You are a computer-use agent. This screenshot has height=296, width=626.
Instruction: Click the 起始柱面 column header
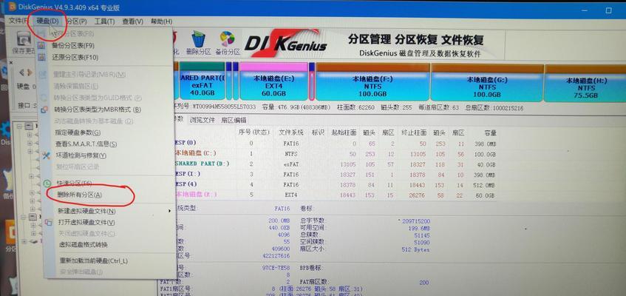click(x=344, y=132)
